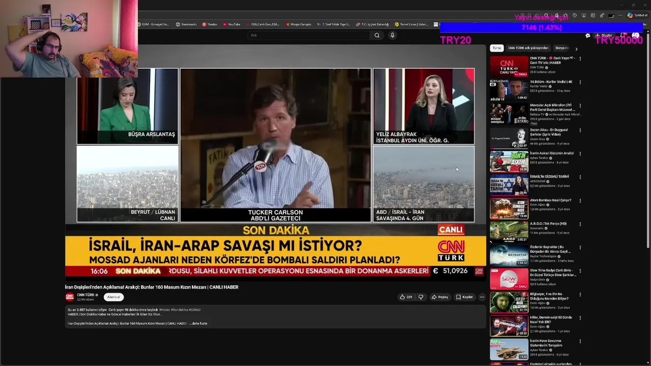Viewport: 651px width, 366px height.
Task: Open the CNN TÜRK channel name link
Action: 85,295
